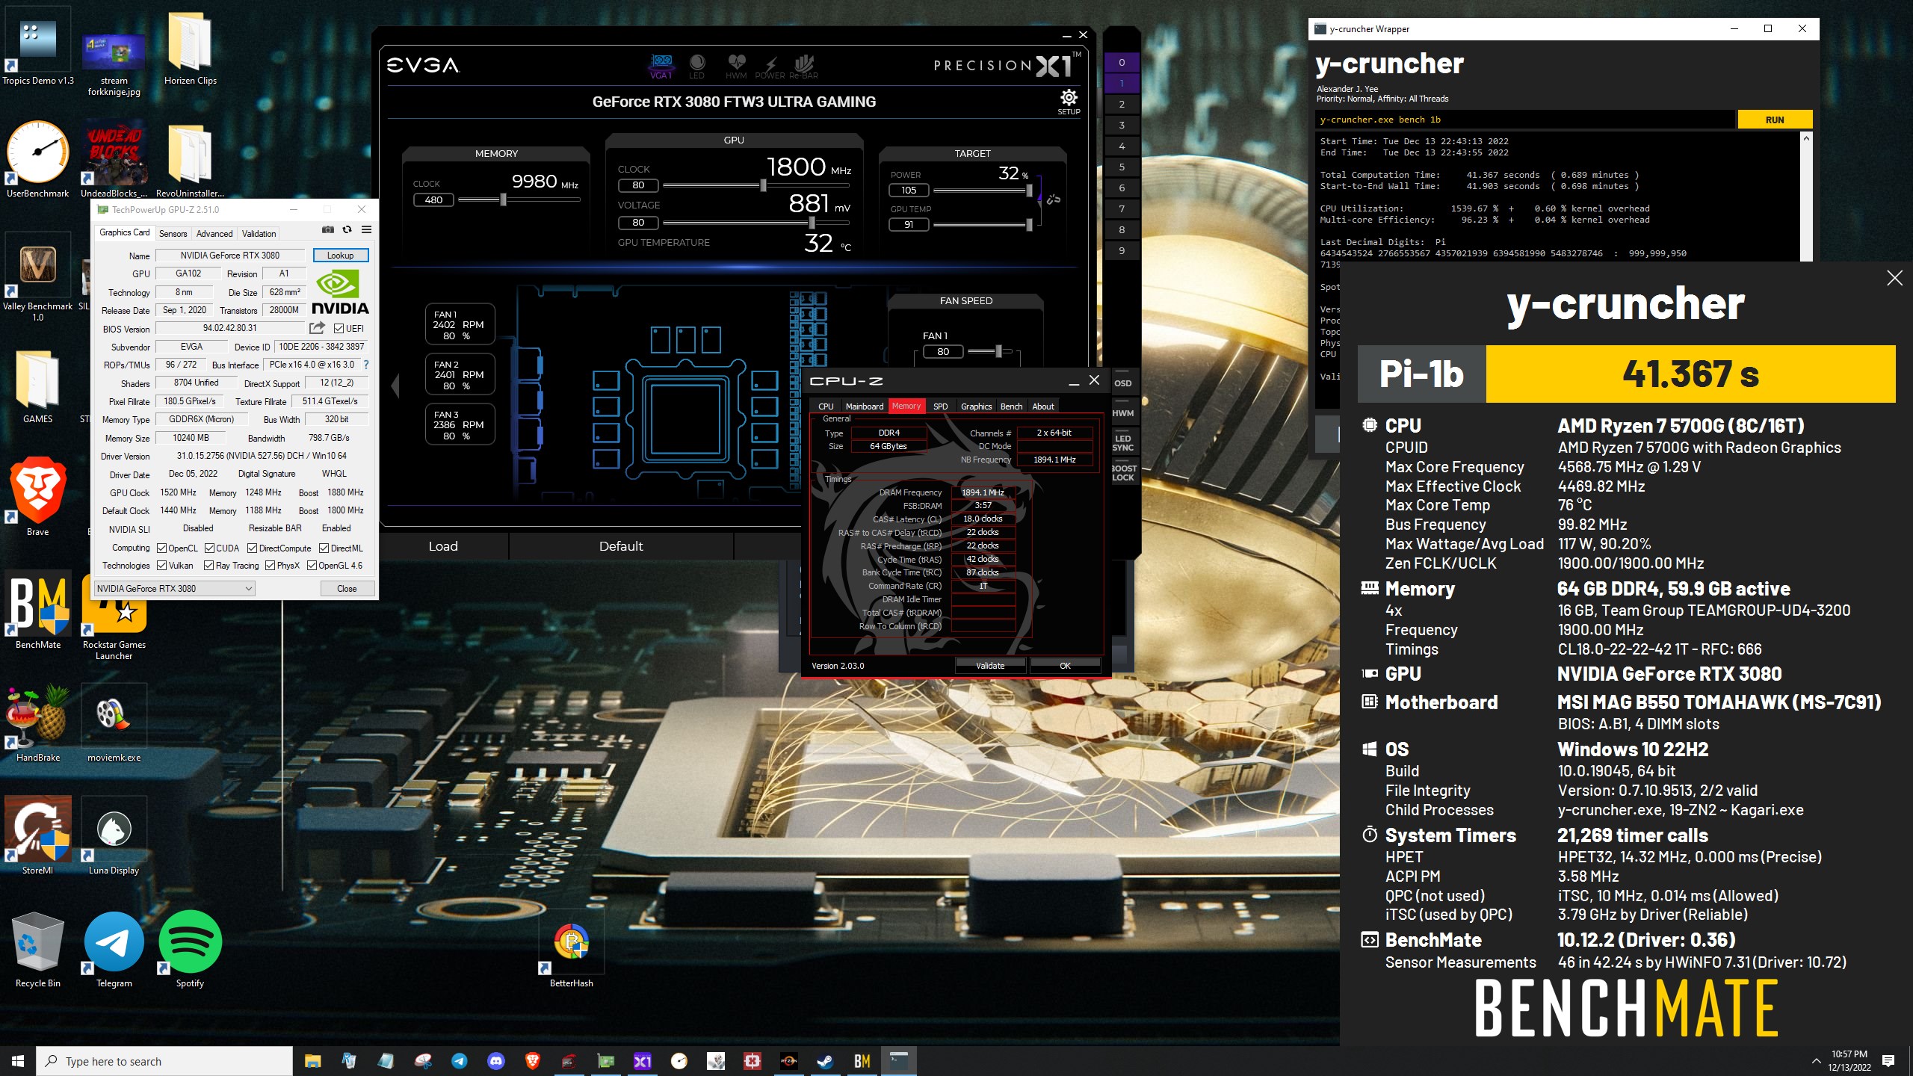Open the StoreMI desktop shortcut

click(37, 836)
